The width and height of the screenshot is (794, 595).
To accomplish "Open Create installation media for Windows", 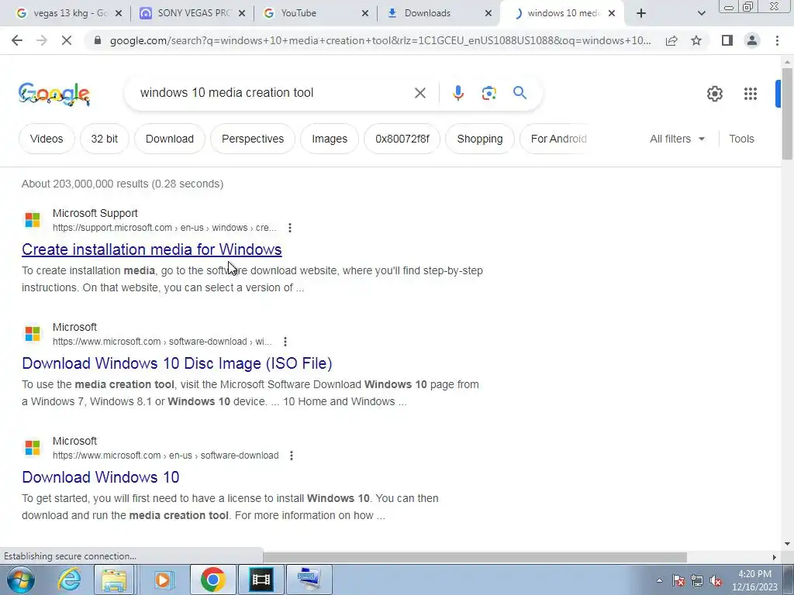I will click(x=152, y=249).
